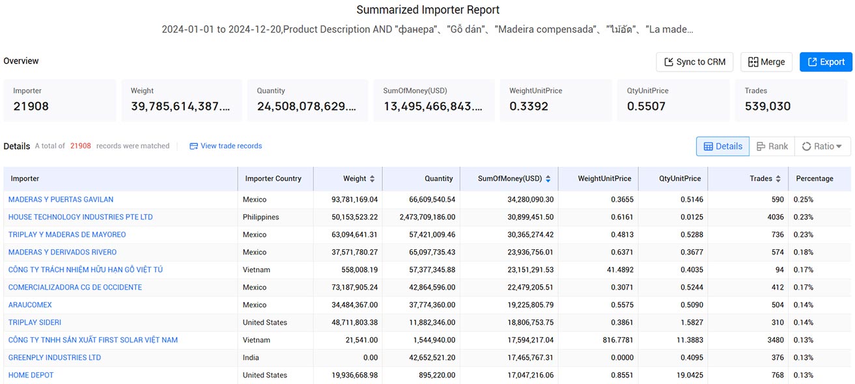Open importer CÔNG TY TNHH SẢN XUẤT FIRST SOLAR VIỆT NAM
This screenshot has height=384, width=855.
[93, 340]
